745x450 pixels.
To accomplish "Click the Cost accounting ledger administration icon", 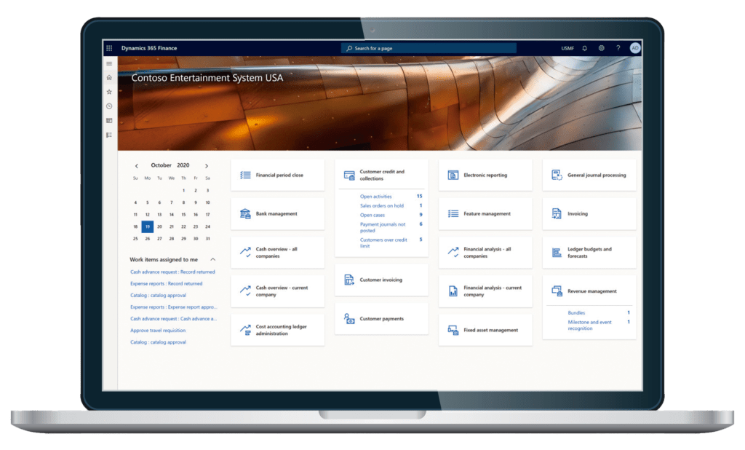I will 245,330.
